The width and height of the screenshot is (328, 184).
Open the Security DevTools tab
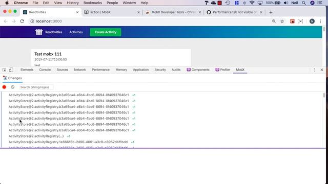[160, 70]
